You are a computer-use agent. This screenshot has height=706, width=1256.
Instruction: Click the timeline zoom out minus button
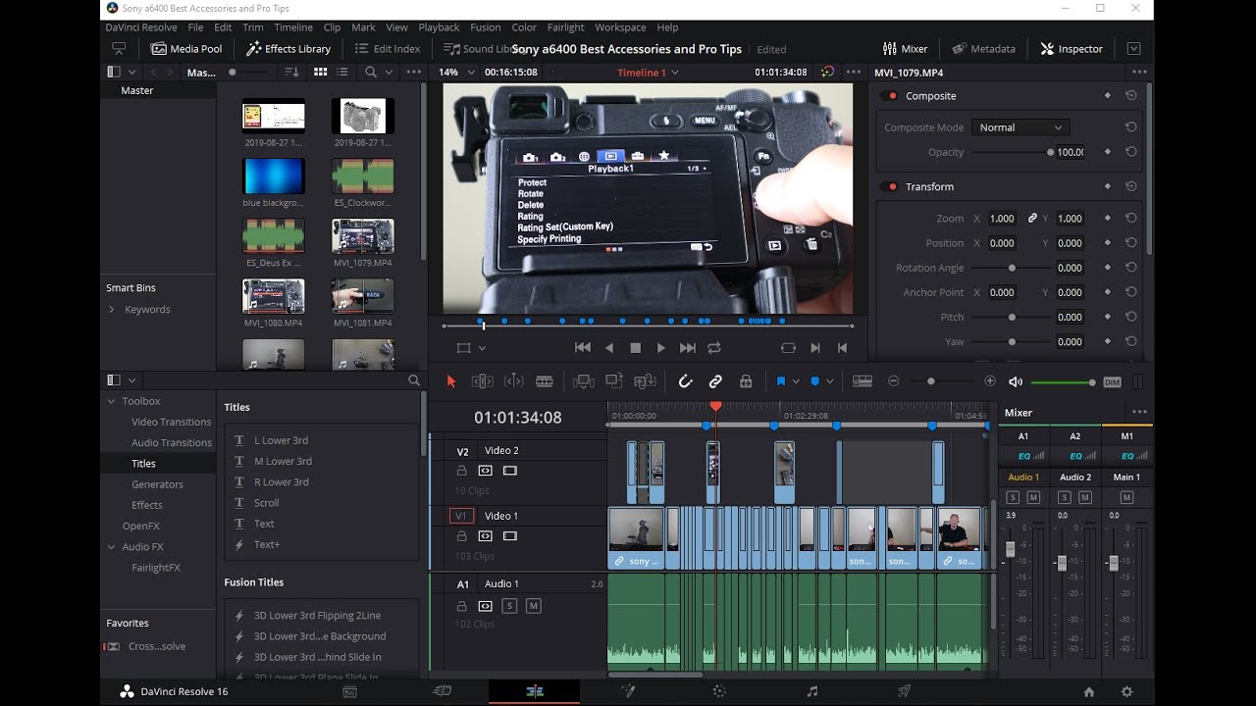point(893,381)
